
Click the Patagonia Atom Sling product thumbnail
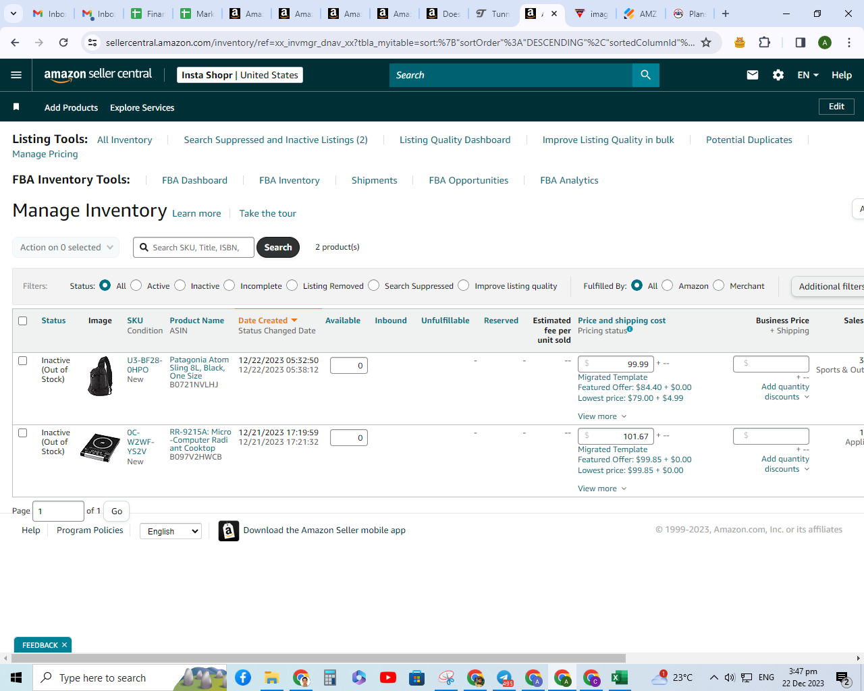tap(100, 376)
